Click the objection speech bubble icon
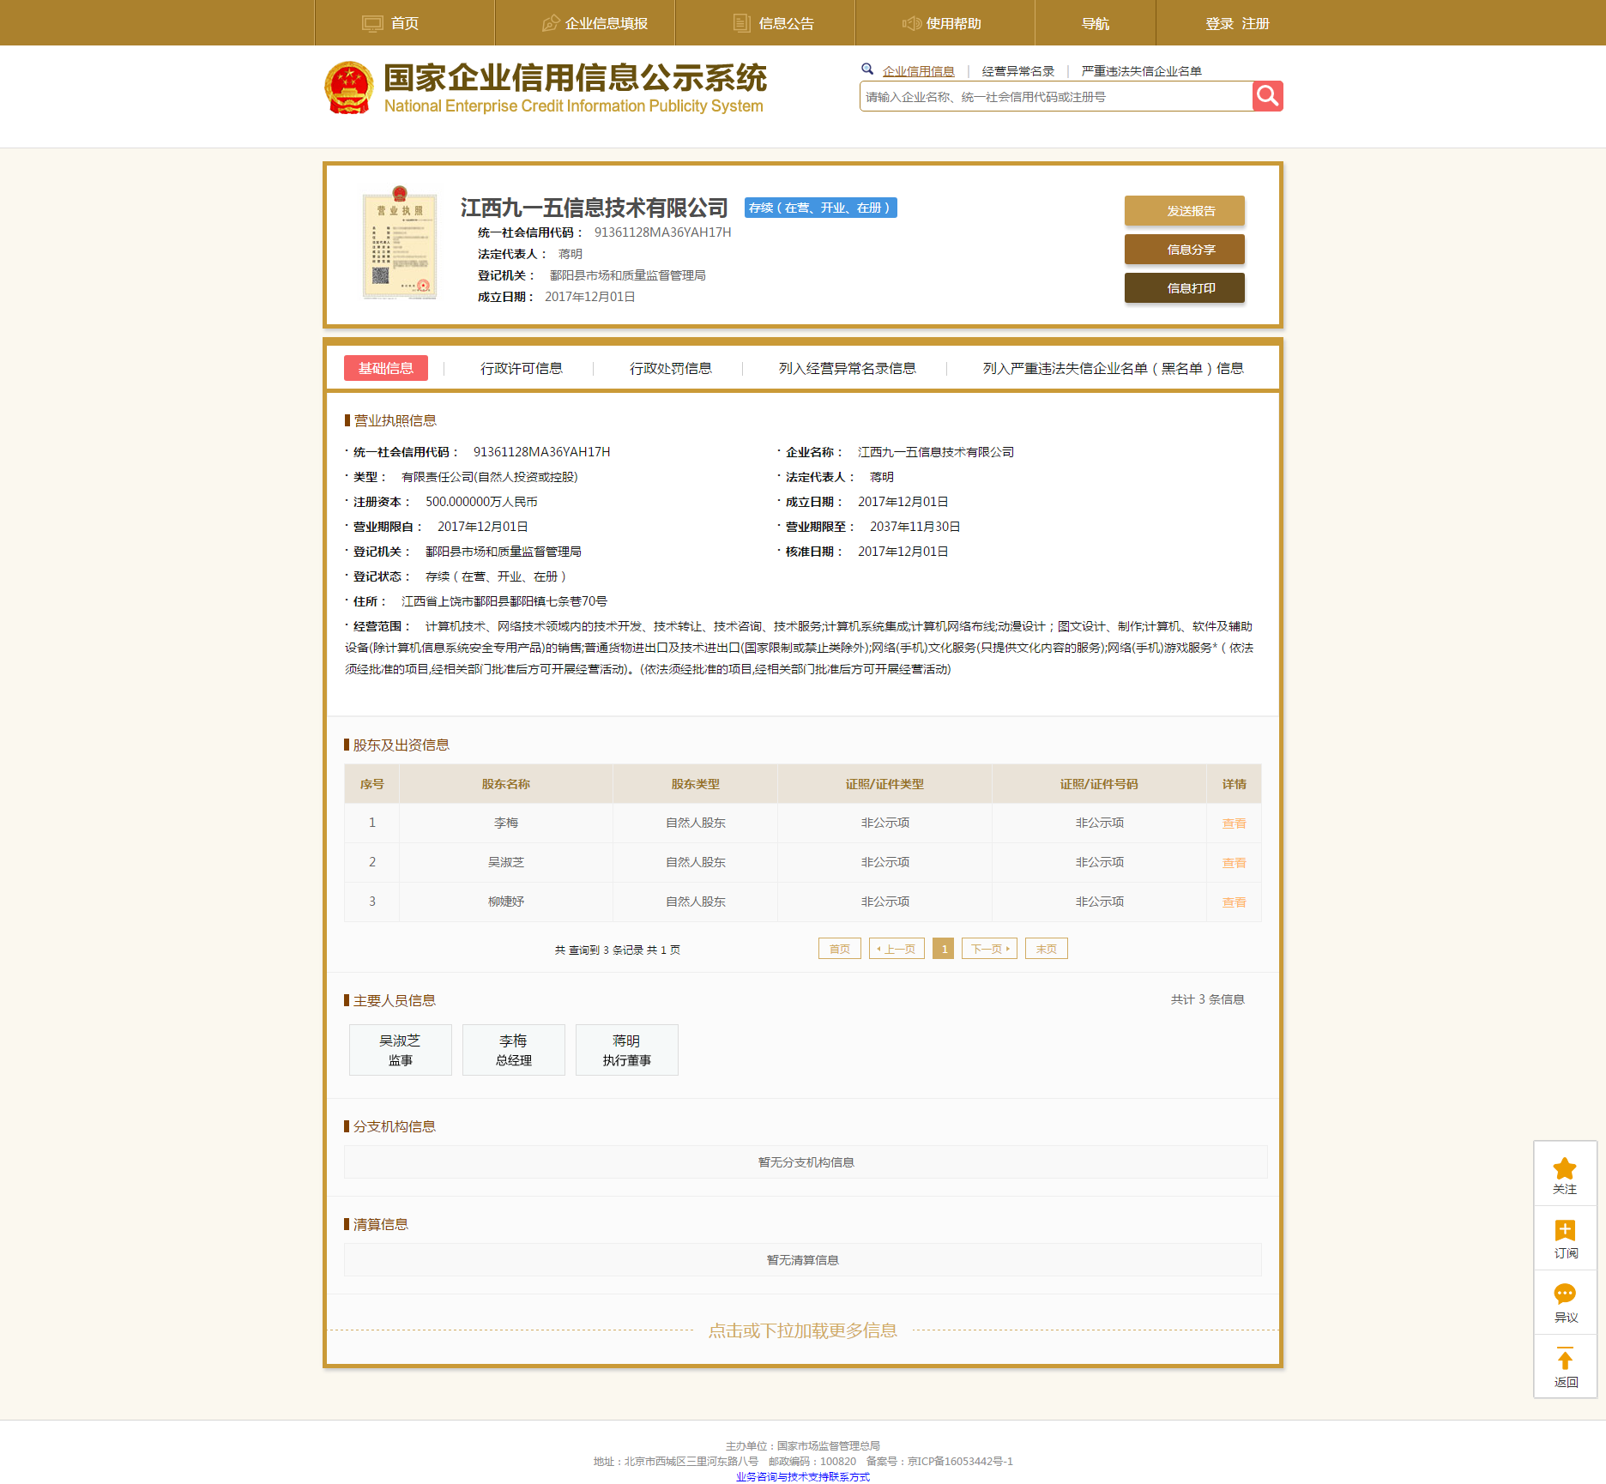 click(1564, 1294)
